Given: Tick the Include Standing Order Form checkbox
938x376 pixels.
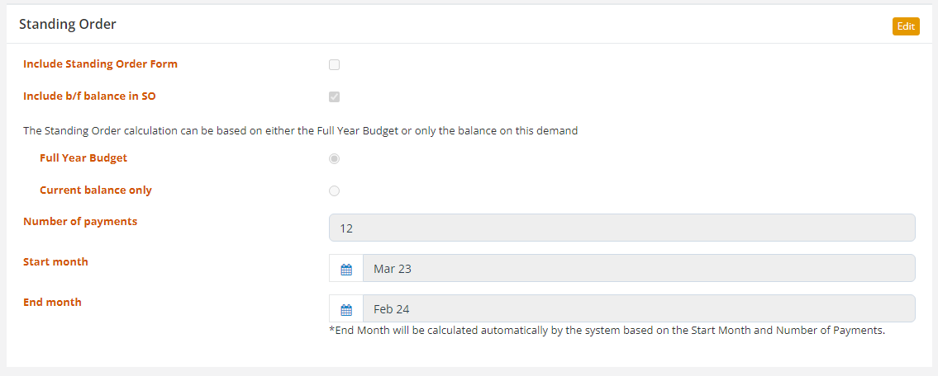Looking at the screenshot, I should pyautogui.click(x=335, y=64).
